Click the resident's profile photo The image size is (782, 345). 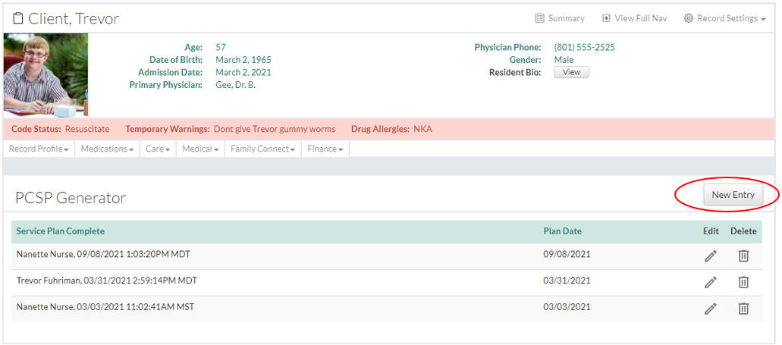pos(46,74)
